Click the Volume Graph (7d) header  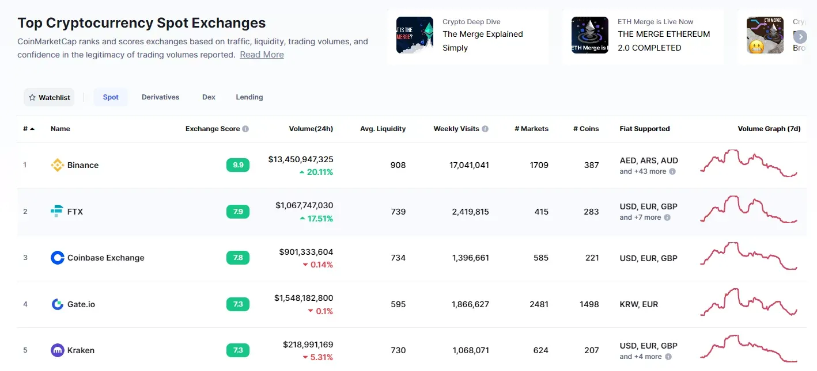(x=769, y=129)
